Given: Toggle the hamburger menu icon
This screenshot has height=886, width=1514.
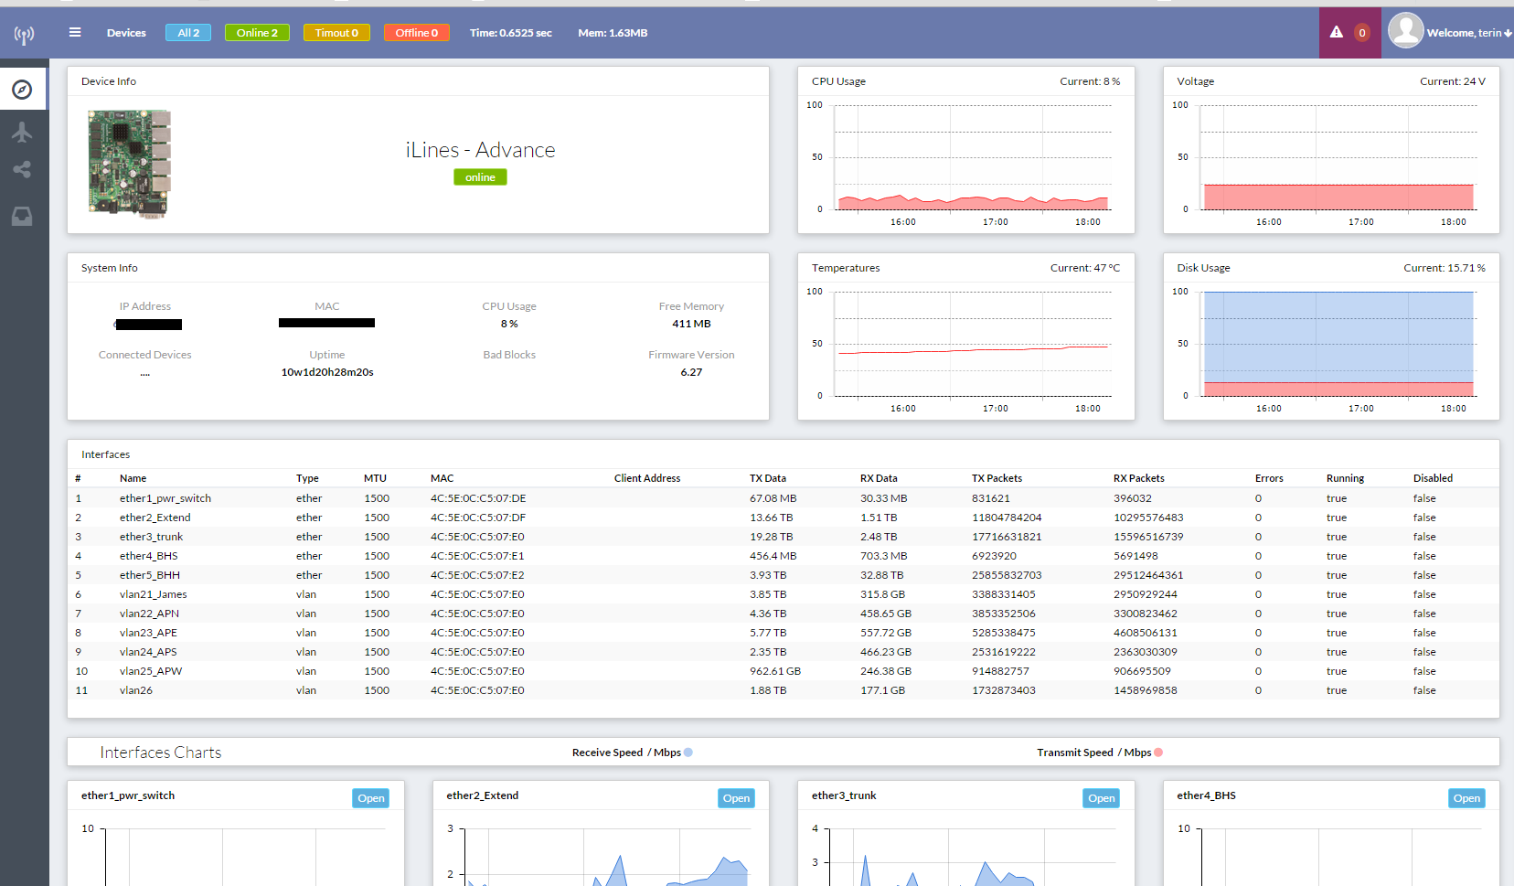Looking at the screenshot, I should pos(75,33).
